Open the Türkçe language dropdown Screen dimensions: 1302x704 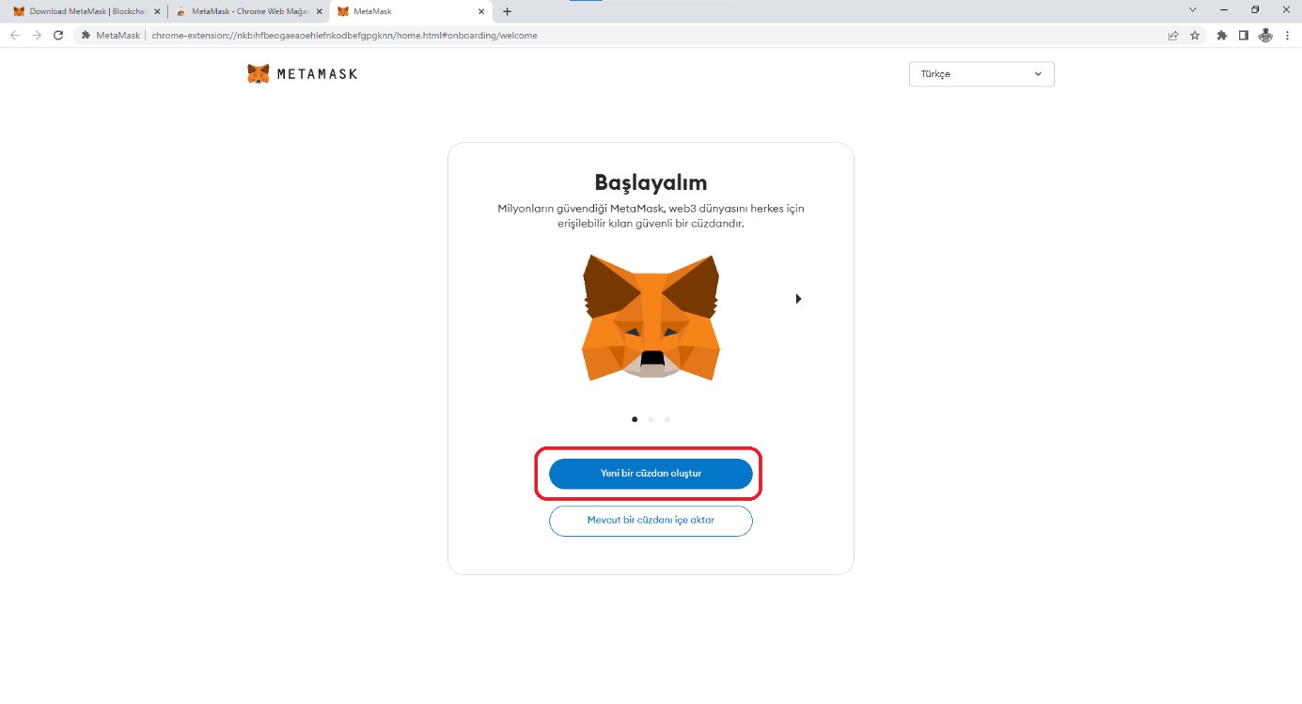tap(981, 74)
